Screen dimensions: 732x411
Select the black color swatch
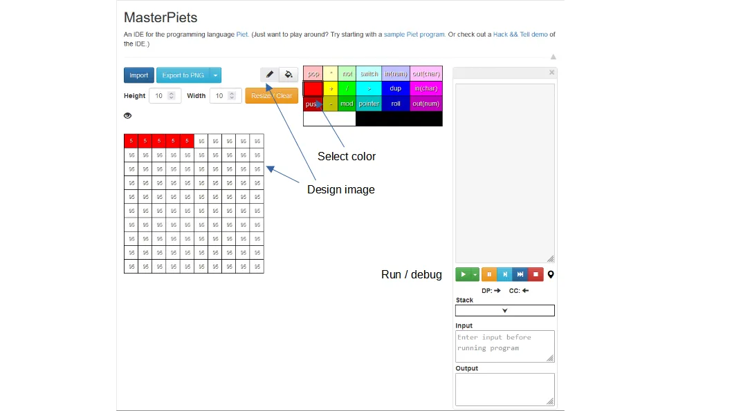coord(399,119)
